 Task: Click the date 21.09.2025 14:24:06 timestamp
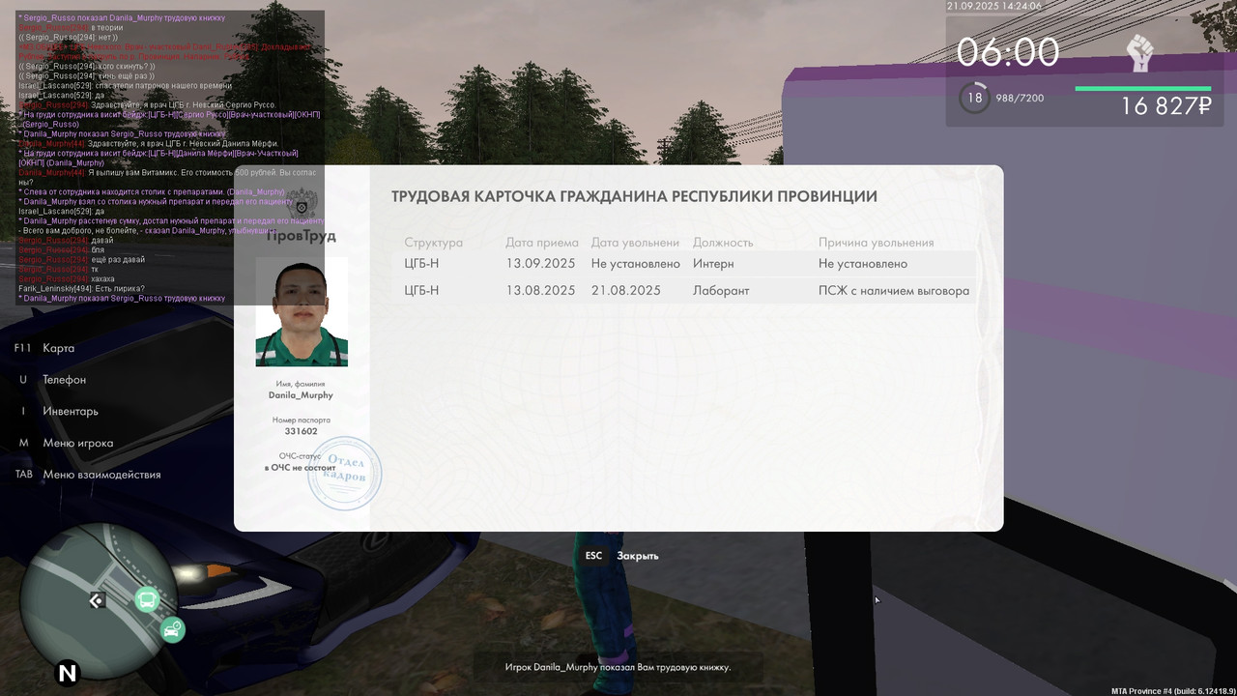tap(994, 6)
